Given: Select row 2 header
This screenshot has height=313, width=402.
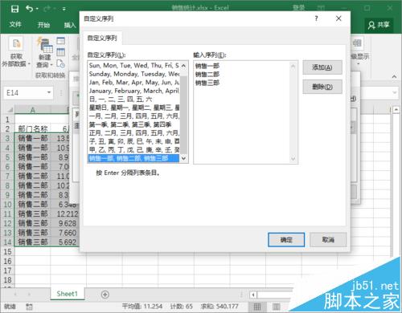Looking at the screenshot, I should point(7,128).
